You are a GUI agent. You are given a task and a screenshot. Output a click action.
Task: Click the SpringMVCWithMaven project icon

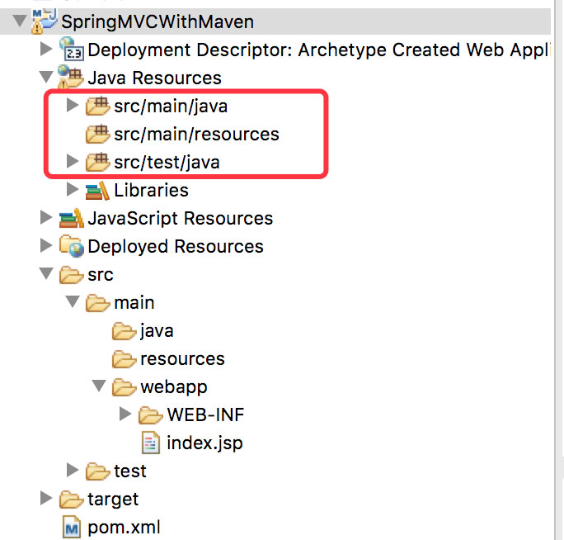point(45,21)
